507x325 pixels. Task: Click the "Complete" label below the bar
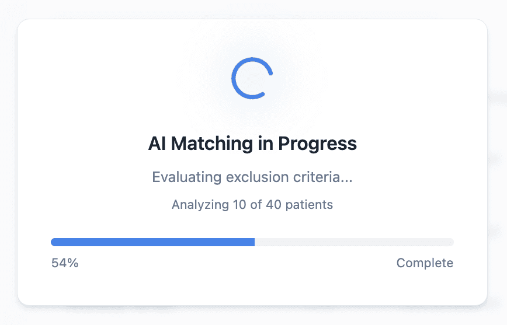coord(425,263)
